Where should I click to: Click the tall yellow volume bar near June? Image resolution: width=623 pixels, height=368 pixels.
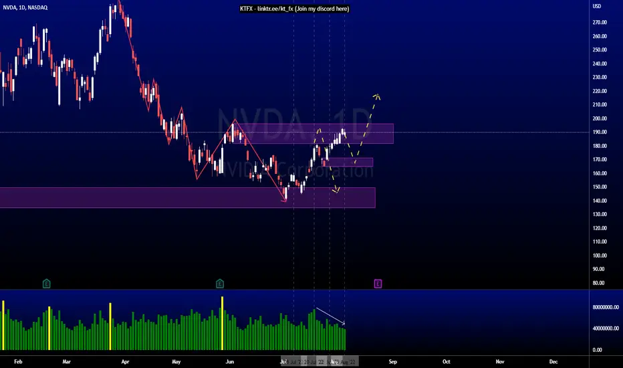point(222,323)
